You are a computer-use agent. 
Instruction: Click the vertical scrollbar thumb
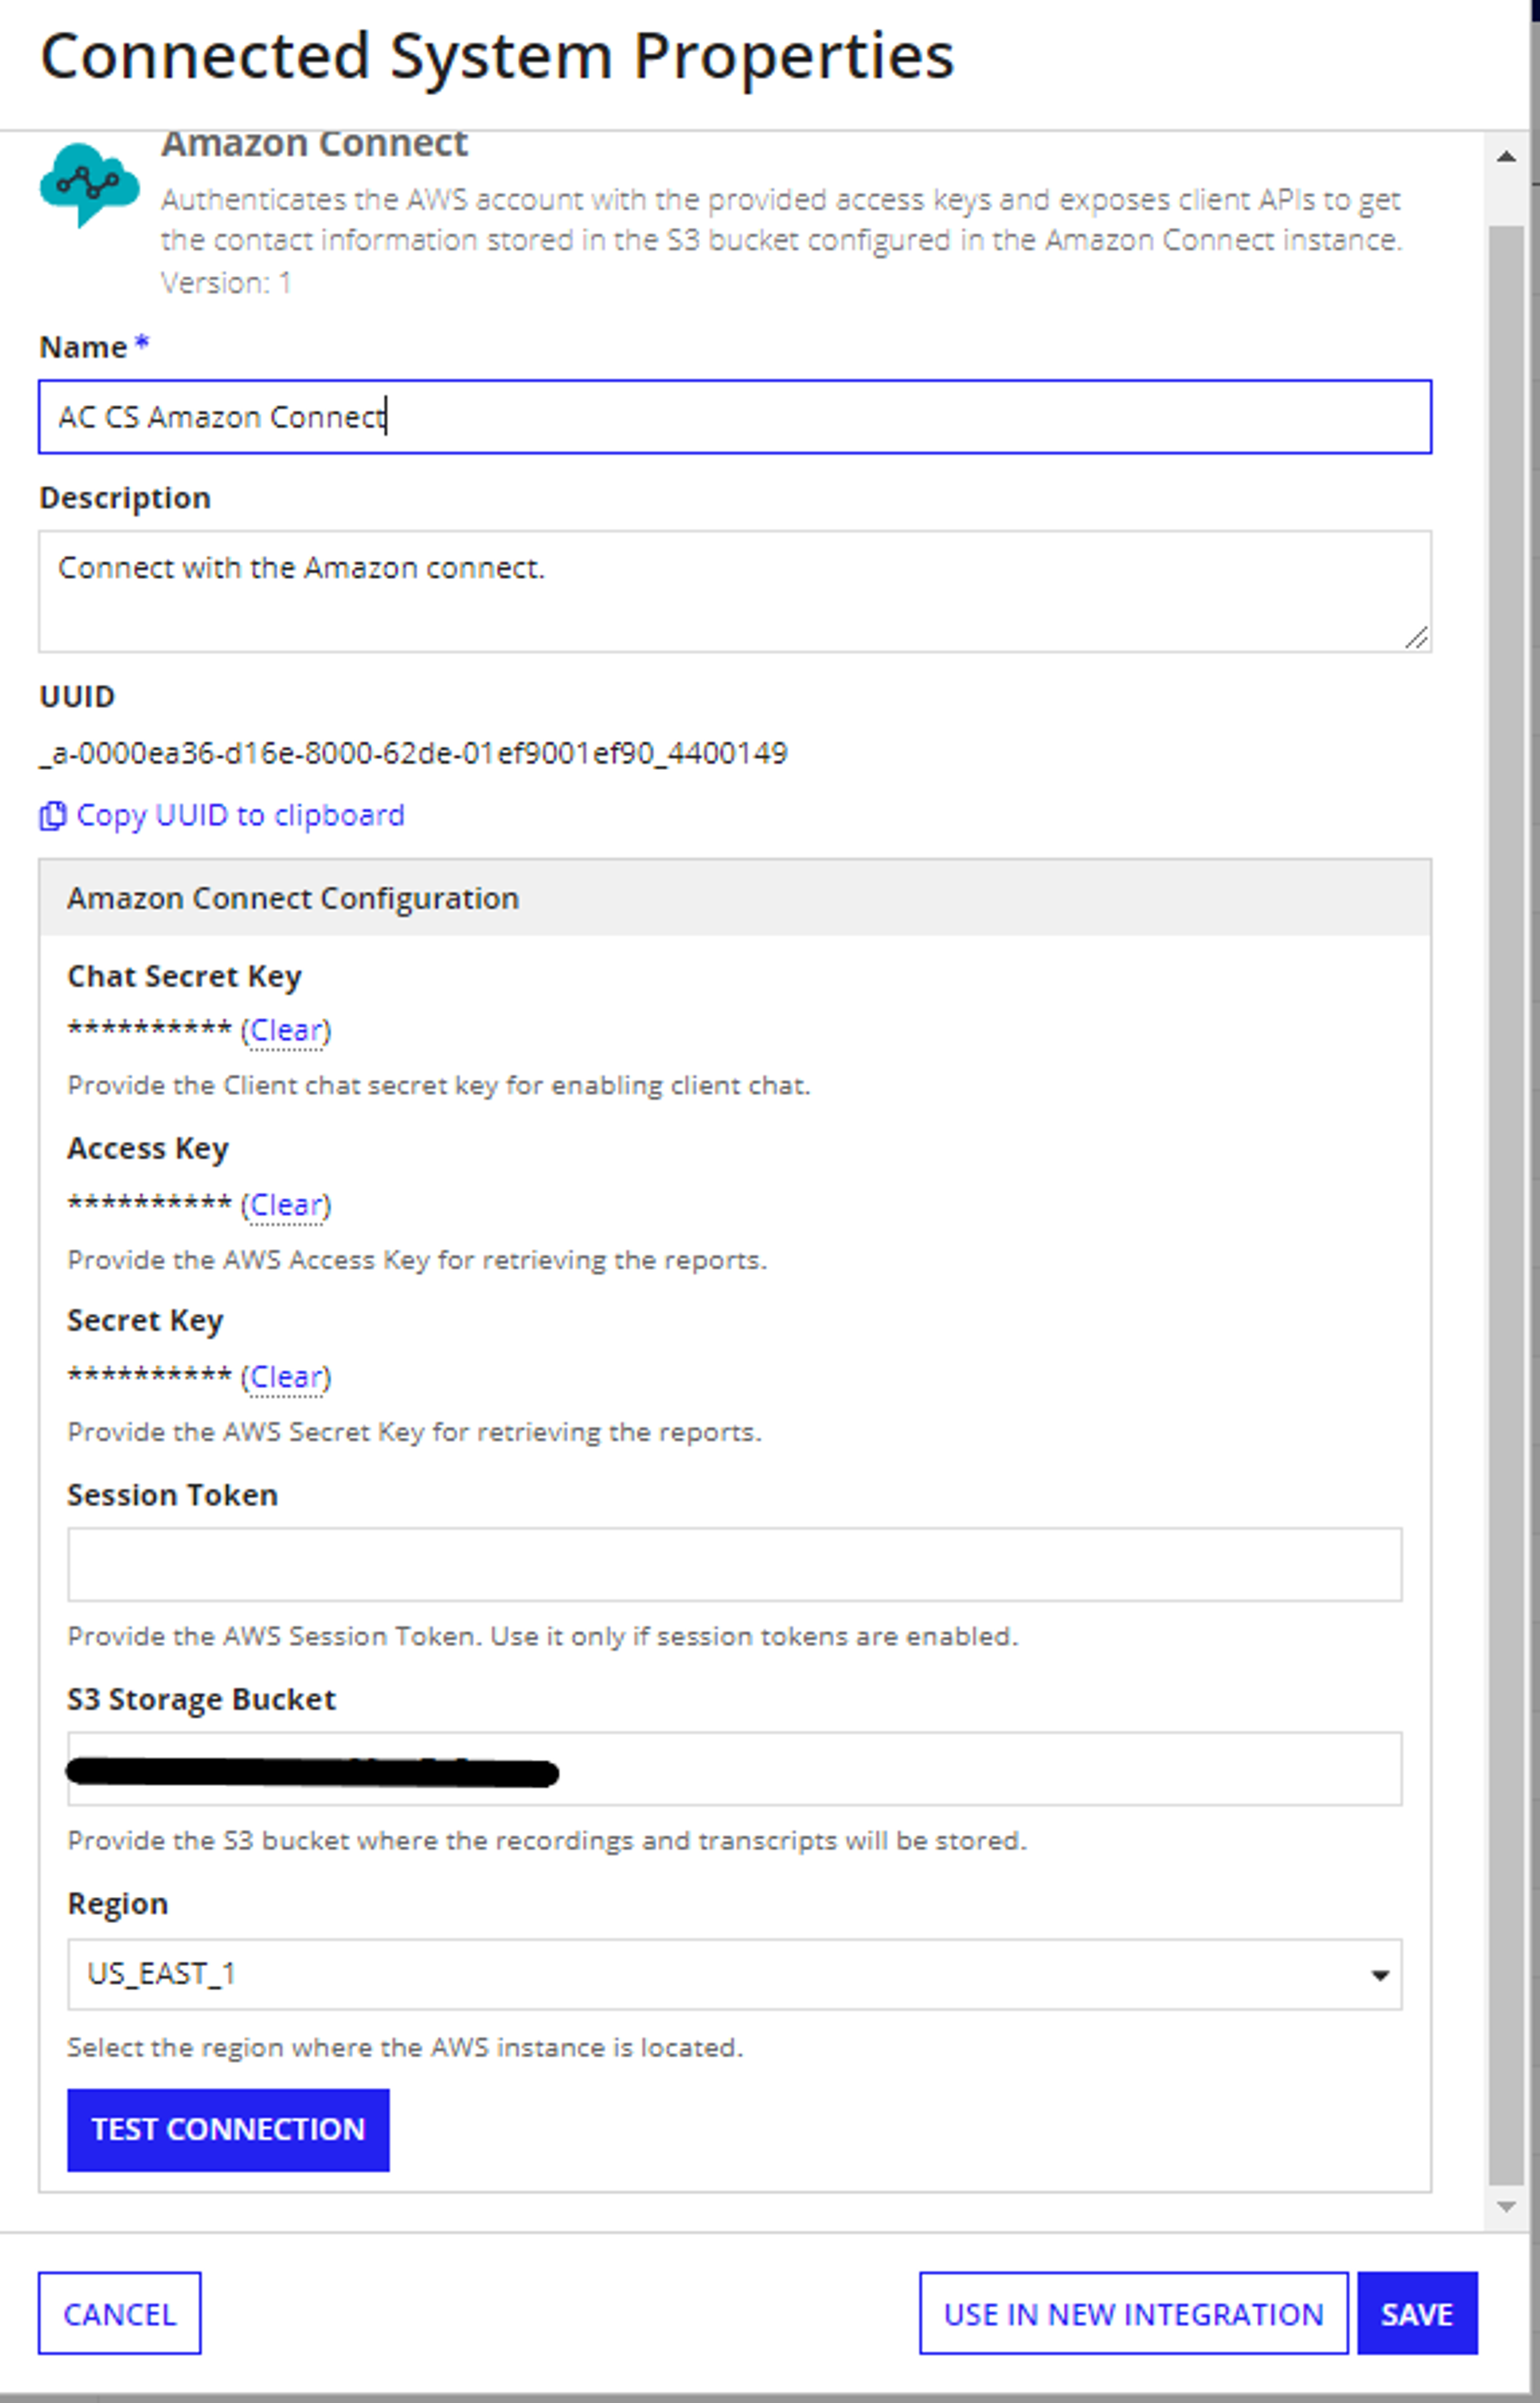point(1506,1205)
